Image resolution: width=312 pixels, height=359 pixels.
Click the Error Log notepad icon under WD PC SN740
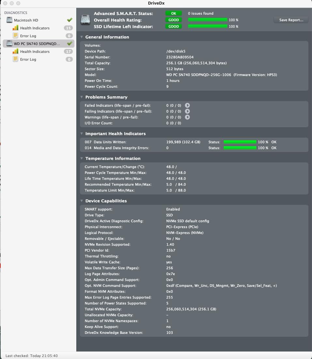click(15, 59)
